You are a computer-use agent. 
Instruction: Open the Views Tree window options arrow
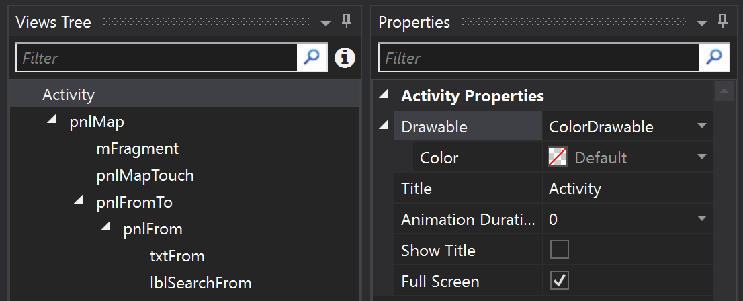click(x=326, y=24)
